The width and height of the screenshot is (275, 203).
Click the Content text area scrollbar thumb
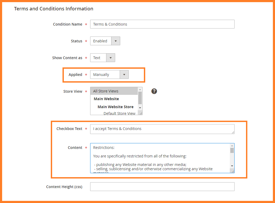tap(232, 151)
